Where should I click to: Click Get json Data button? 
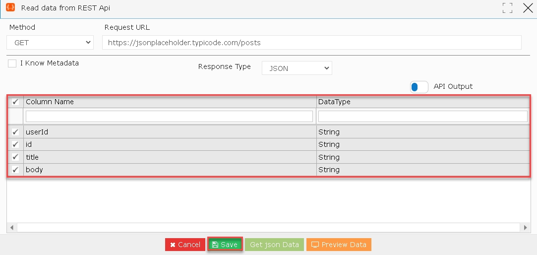coord(274,245)
